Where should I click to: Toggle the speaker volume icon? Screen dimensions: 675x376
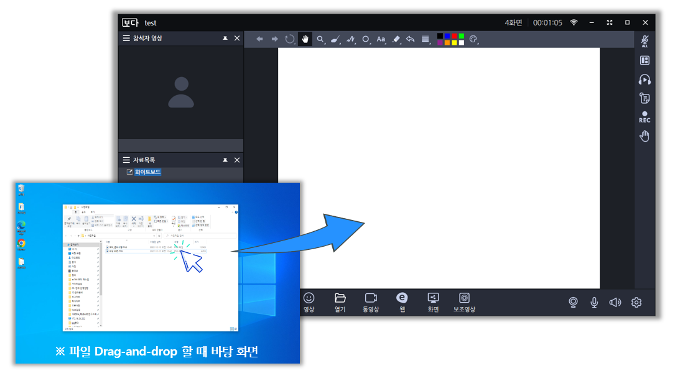[x=615, y=303]
